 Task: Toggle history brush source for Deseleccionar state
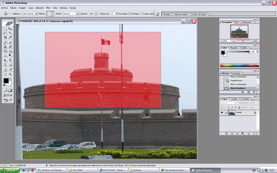click(x=222, y=80)
